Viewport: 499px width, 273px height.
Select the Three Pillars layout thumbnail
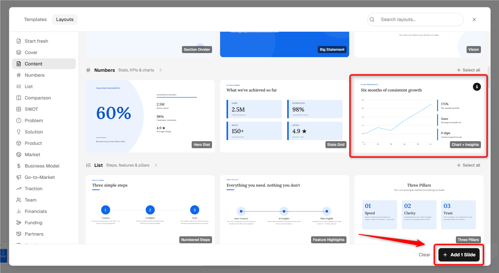click(419, 209)
